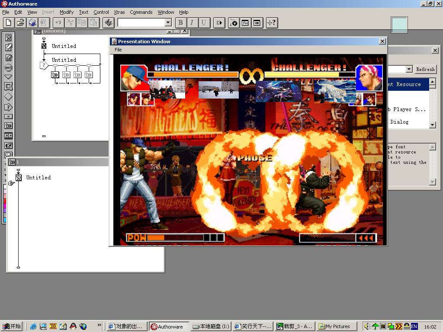Select the Untitled display icon in window 1
443x332 pixels.
point(18,177)
